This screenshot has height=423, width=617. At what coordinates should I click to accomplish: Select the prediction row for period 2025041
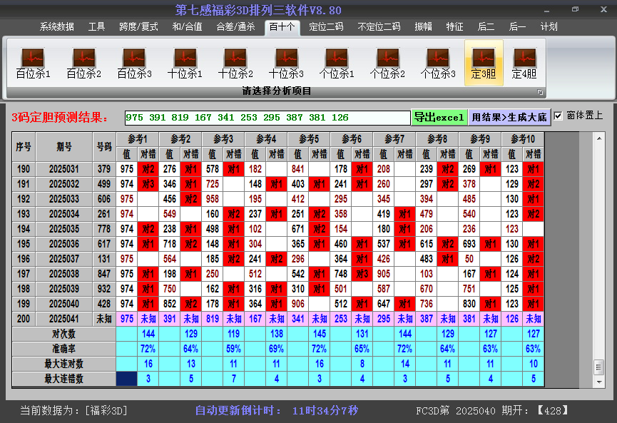coord(278,319)
